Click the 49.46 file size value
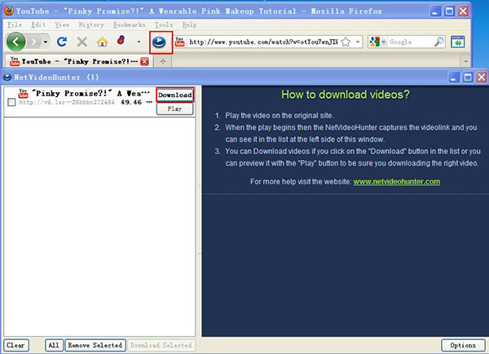Viewport: 489px width, 354px height. point(131,102)
